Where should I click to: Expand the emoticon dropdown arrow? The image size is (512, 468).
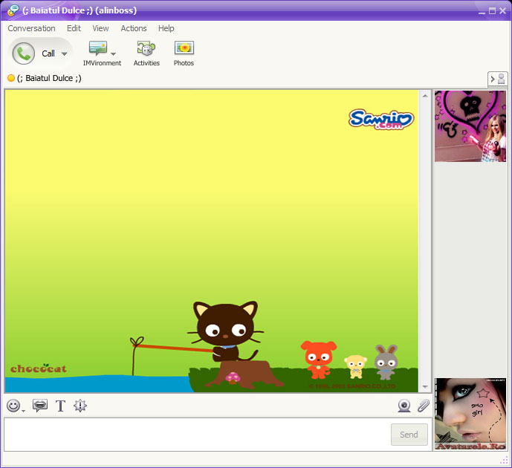pyautogui.click(x=23, y=411)
